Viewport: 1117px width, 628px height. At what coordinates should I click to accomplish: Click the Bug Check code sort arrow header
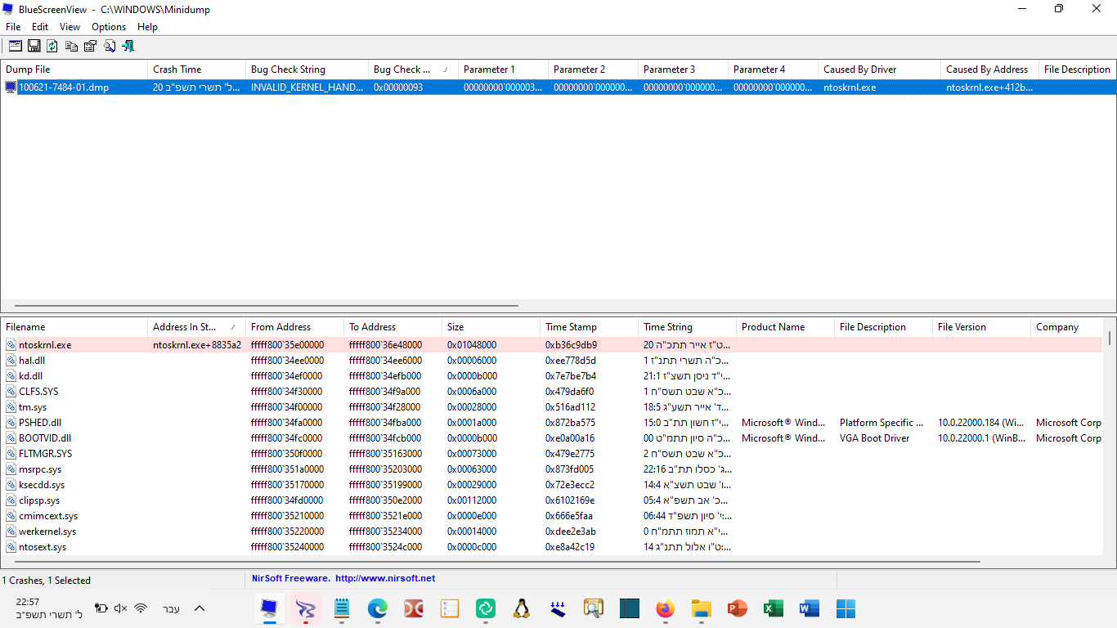click(413, 70)
